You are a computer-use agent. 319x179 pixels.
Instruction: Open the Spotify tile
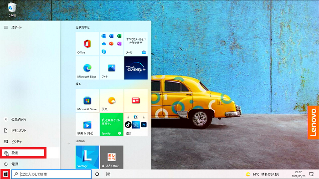click(112, 125)
